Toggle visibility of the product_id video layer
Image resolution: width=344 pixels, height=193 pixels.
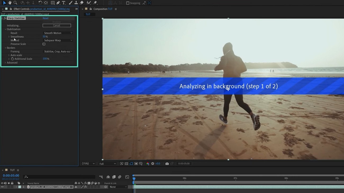tap(2, 187)
